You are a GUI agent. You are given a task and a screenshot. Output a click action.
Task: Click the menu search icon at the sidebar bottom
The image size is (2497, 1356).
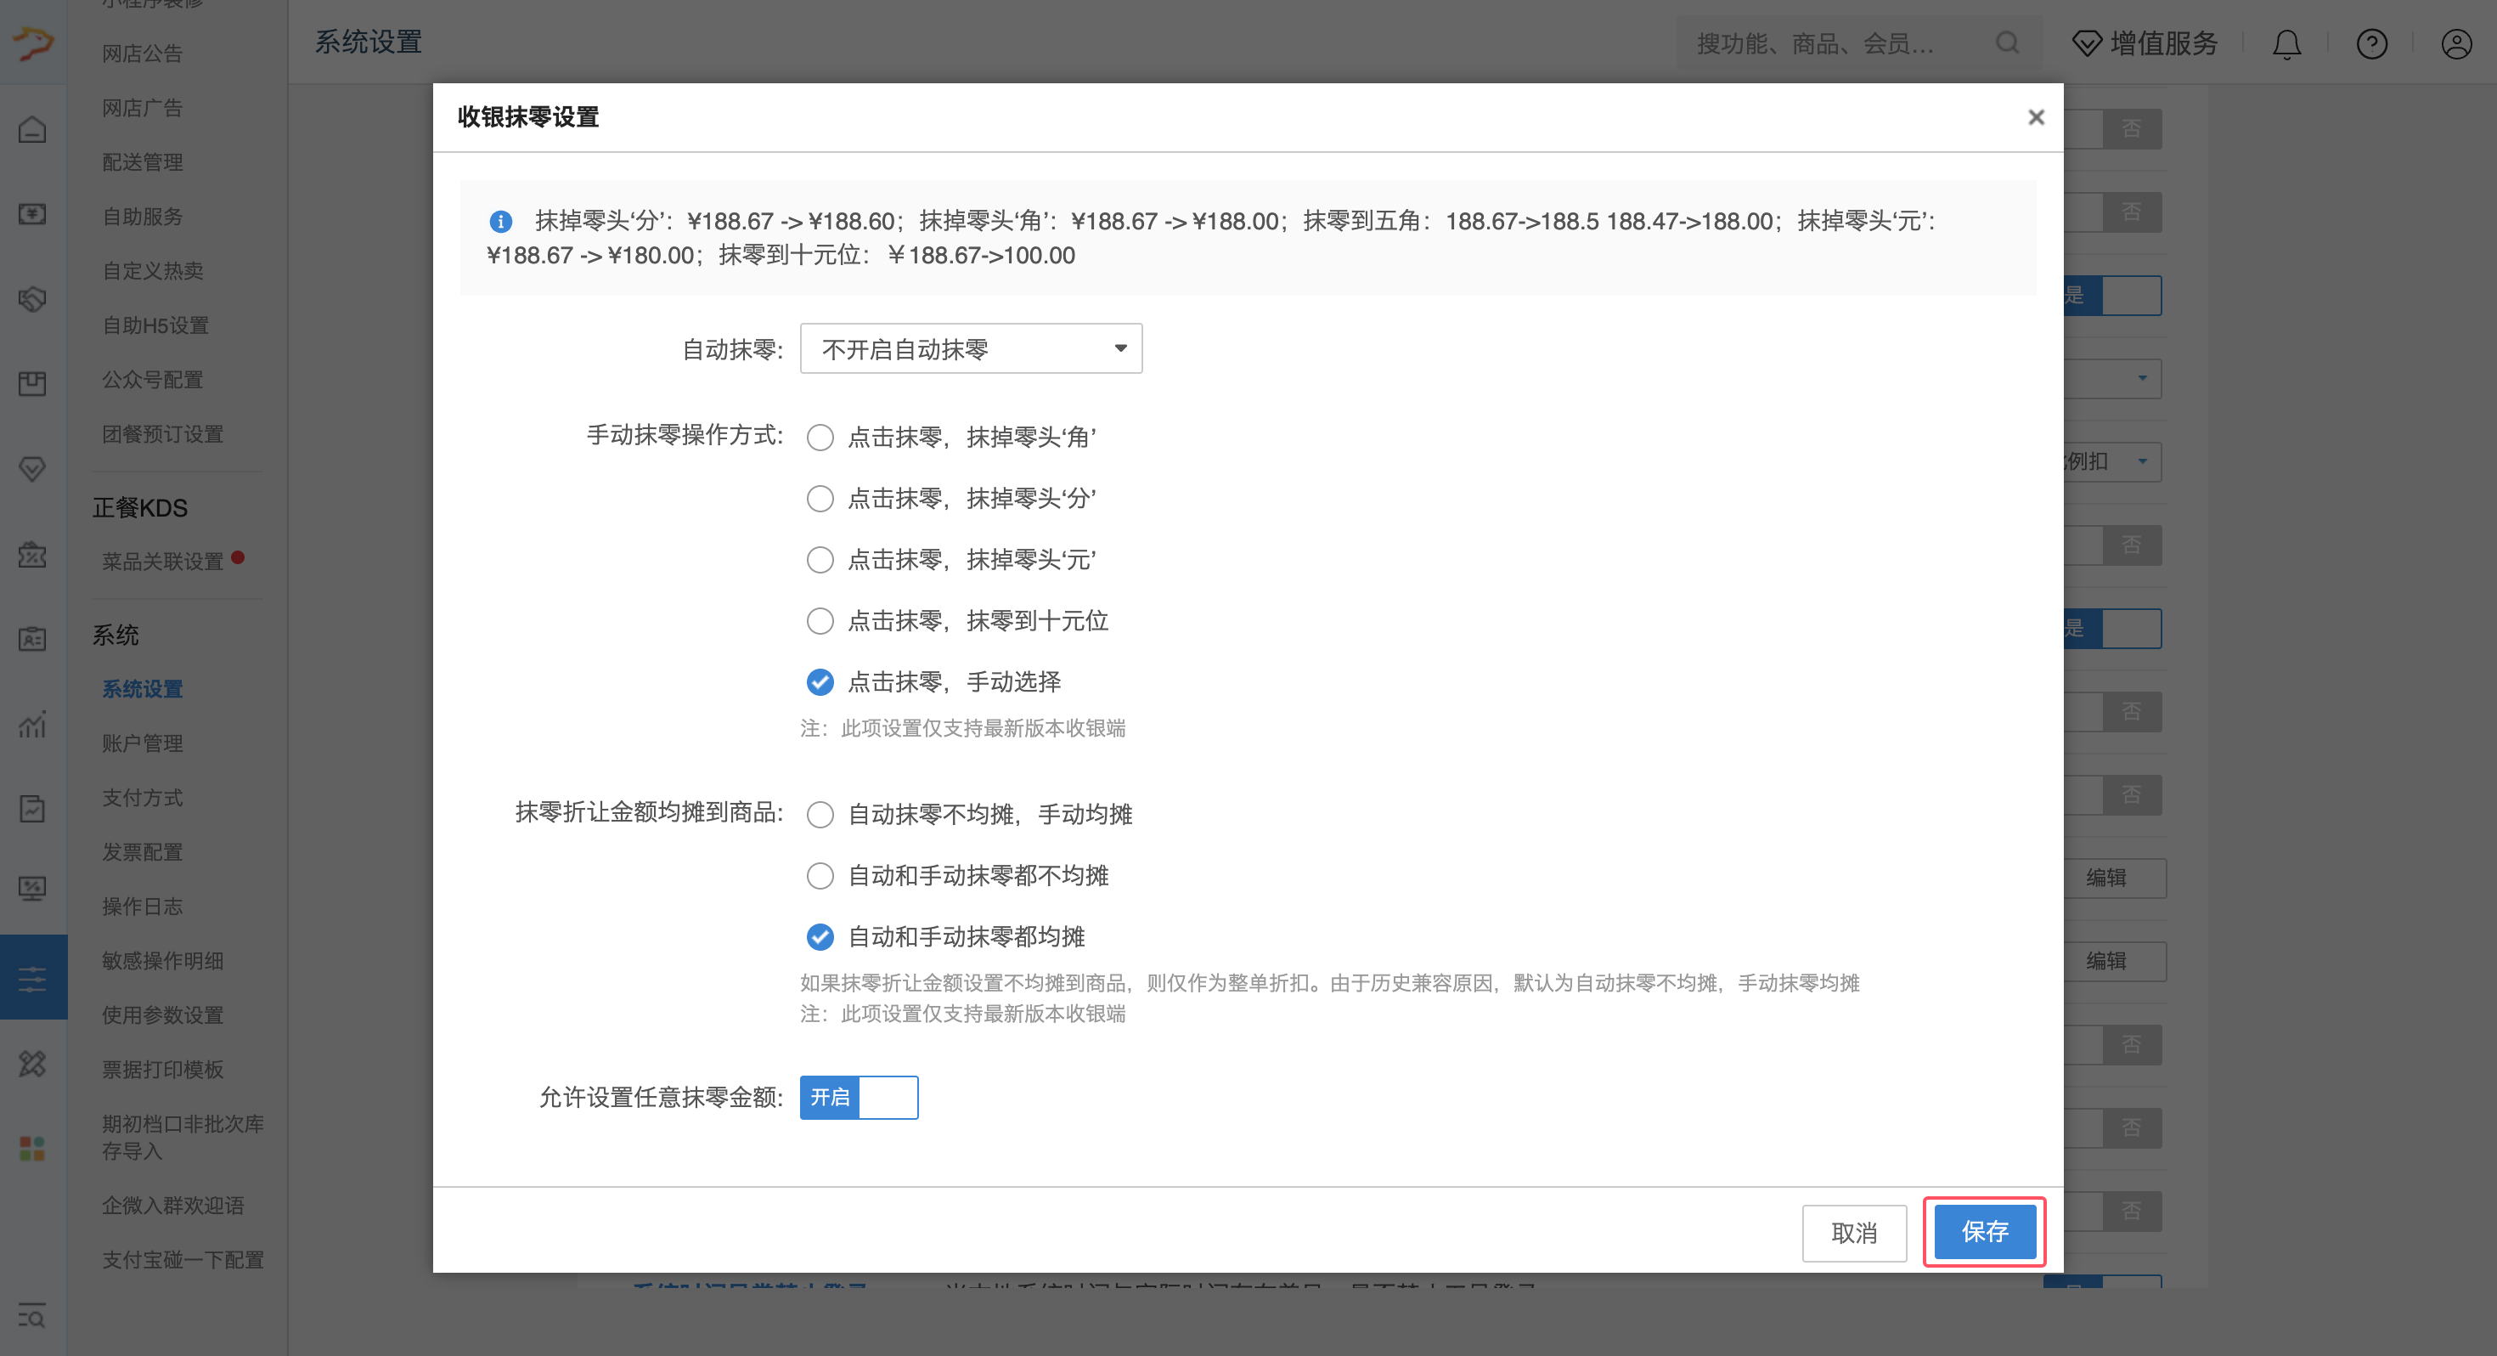(x=32, y=1316)
